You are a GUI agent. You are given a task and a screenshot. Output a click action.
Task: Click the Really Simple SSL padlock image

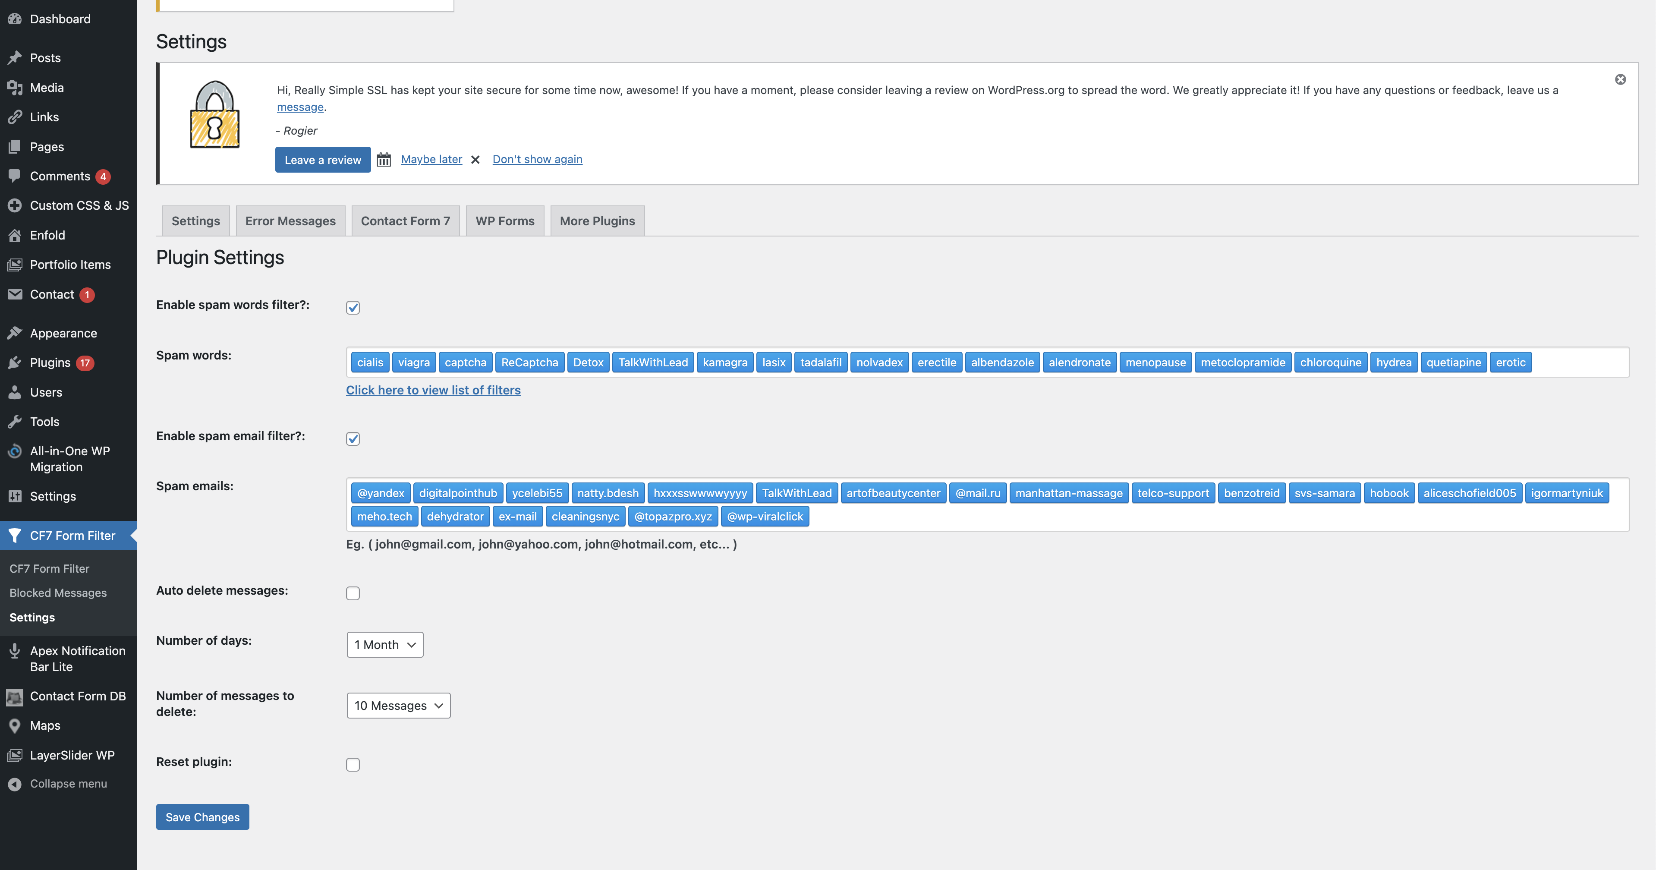(x=215, y=114)
